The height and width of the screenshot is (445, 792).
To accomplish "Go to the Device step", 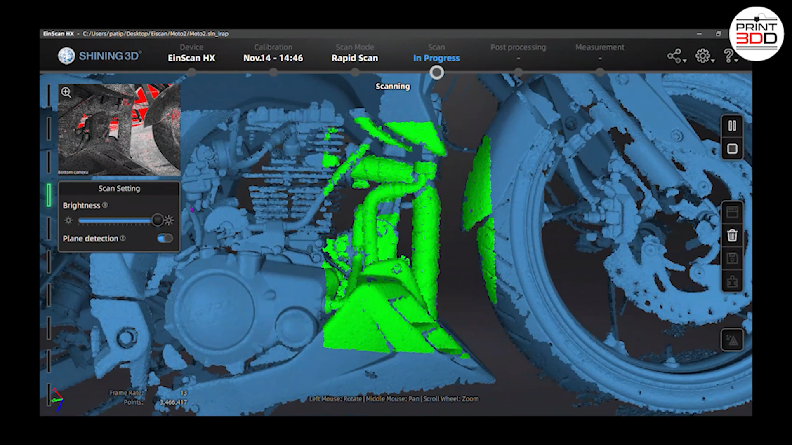I will coord(191,53).
